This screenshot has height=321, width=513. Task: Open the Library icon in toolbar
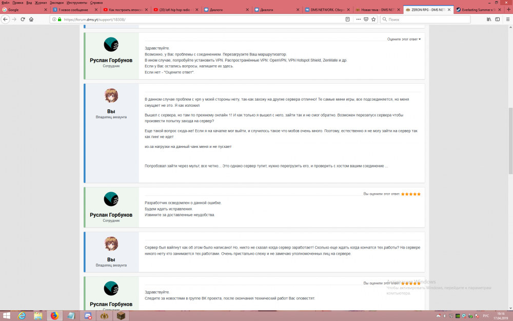[x=489, y=19]
